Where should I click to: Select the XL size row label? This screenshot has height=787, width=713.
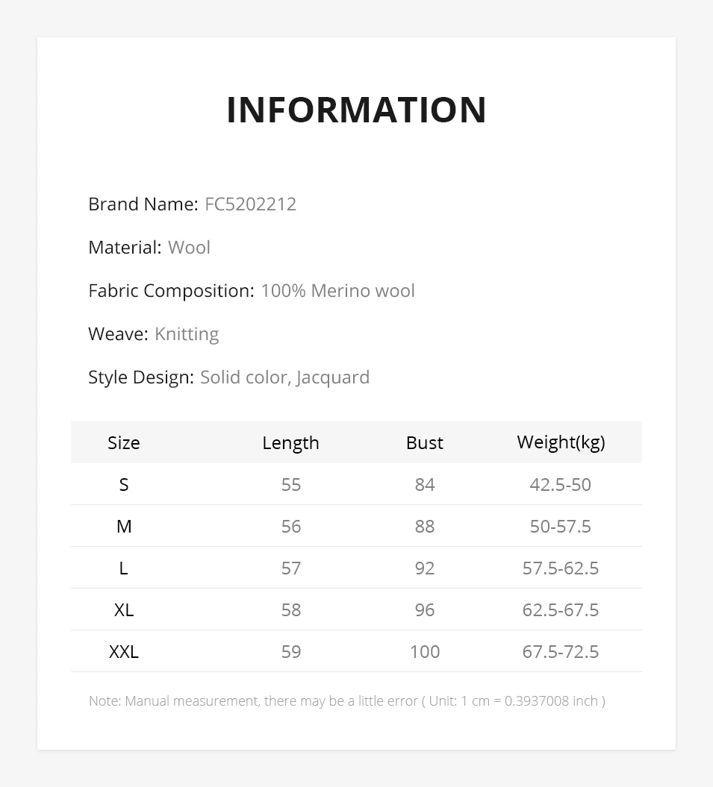coord(124,610)
